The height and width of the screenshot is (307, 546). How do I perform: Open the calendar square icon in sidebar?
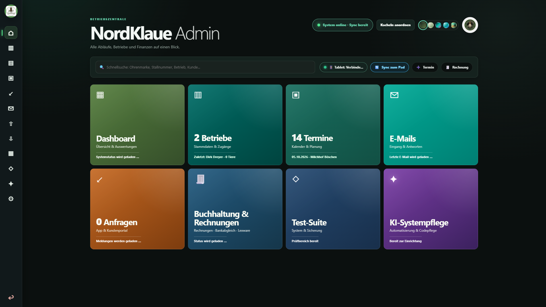click(x=11, y=78)
